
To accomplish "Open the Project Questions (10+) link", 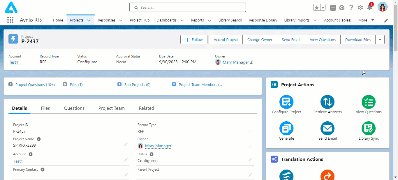I will (35, 85).
